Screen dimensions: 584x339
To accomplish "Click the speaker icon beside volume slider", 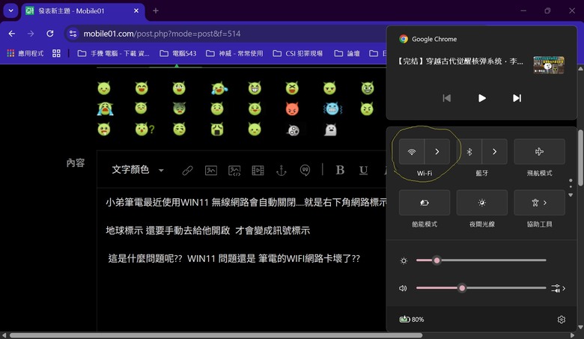I will 403,288.
